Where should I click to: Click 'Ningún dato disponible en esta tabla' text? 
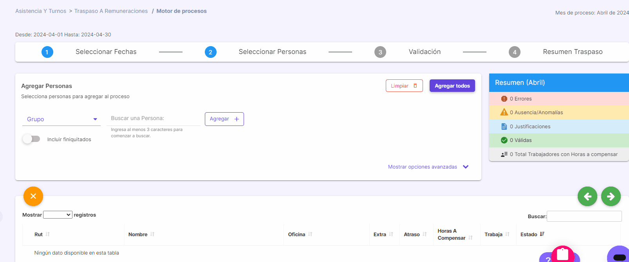tap(77, 253)
